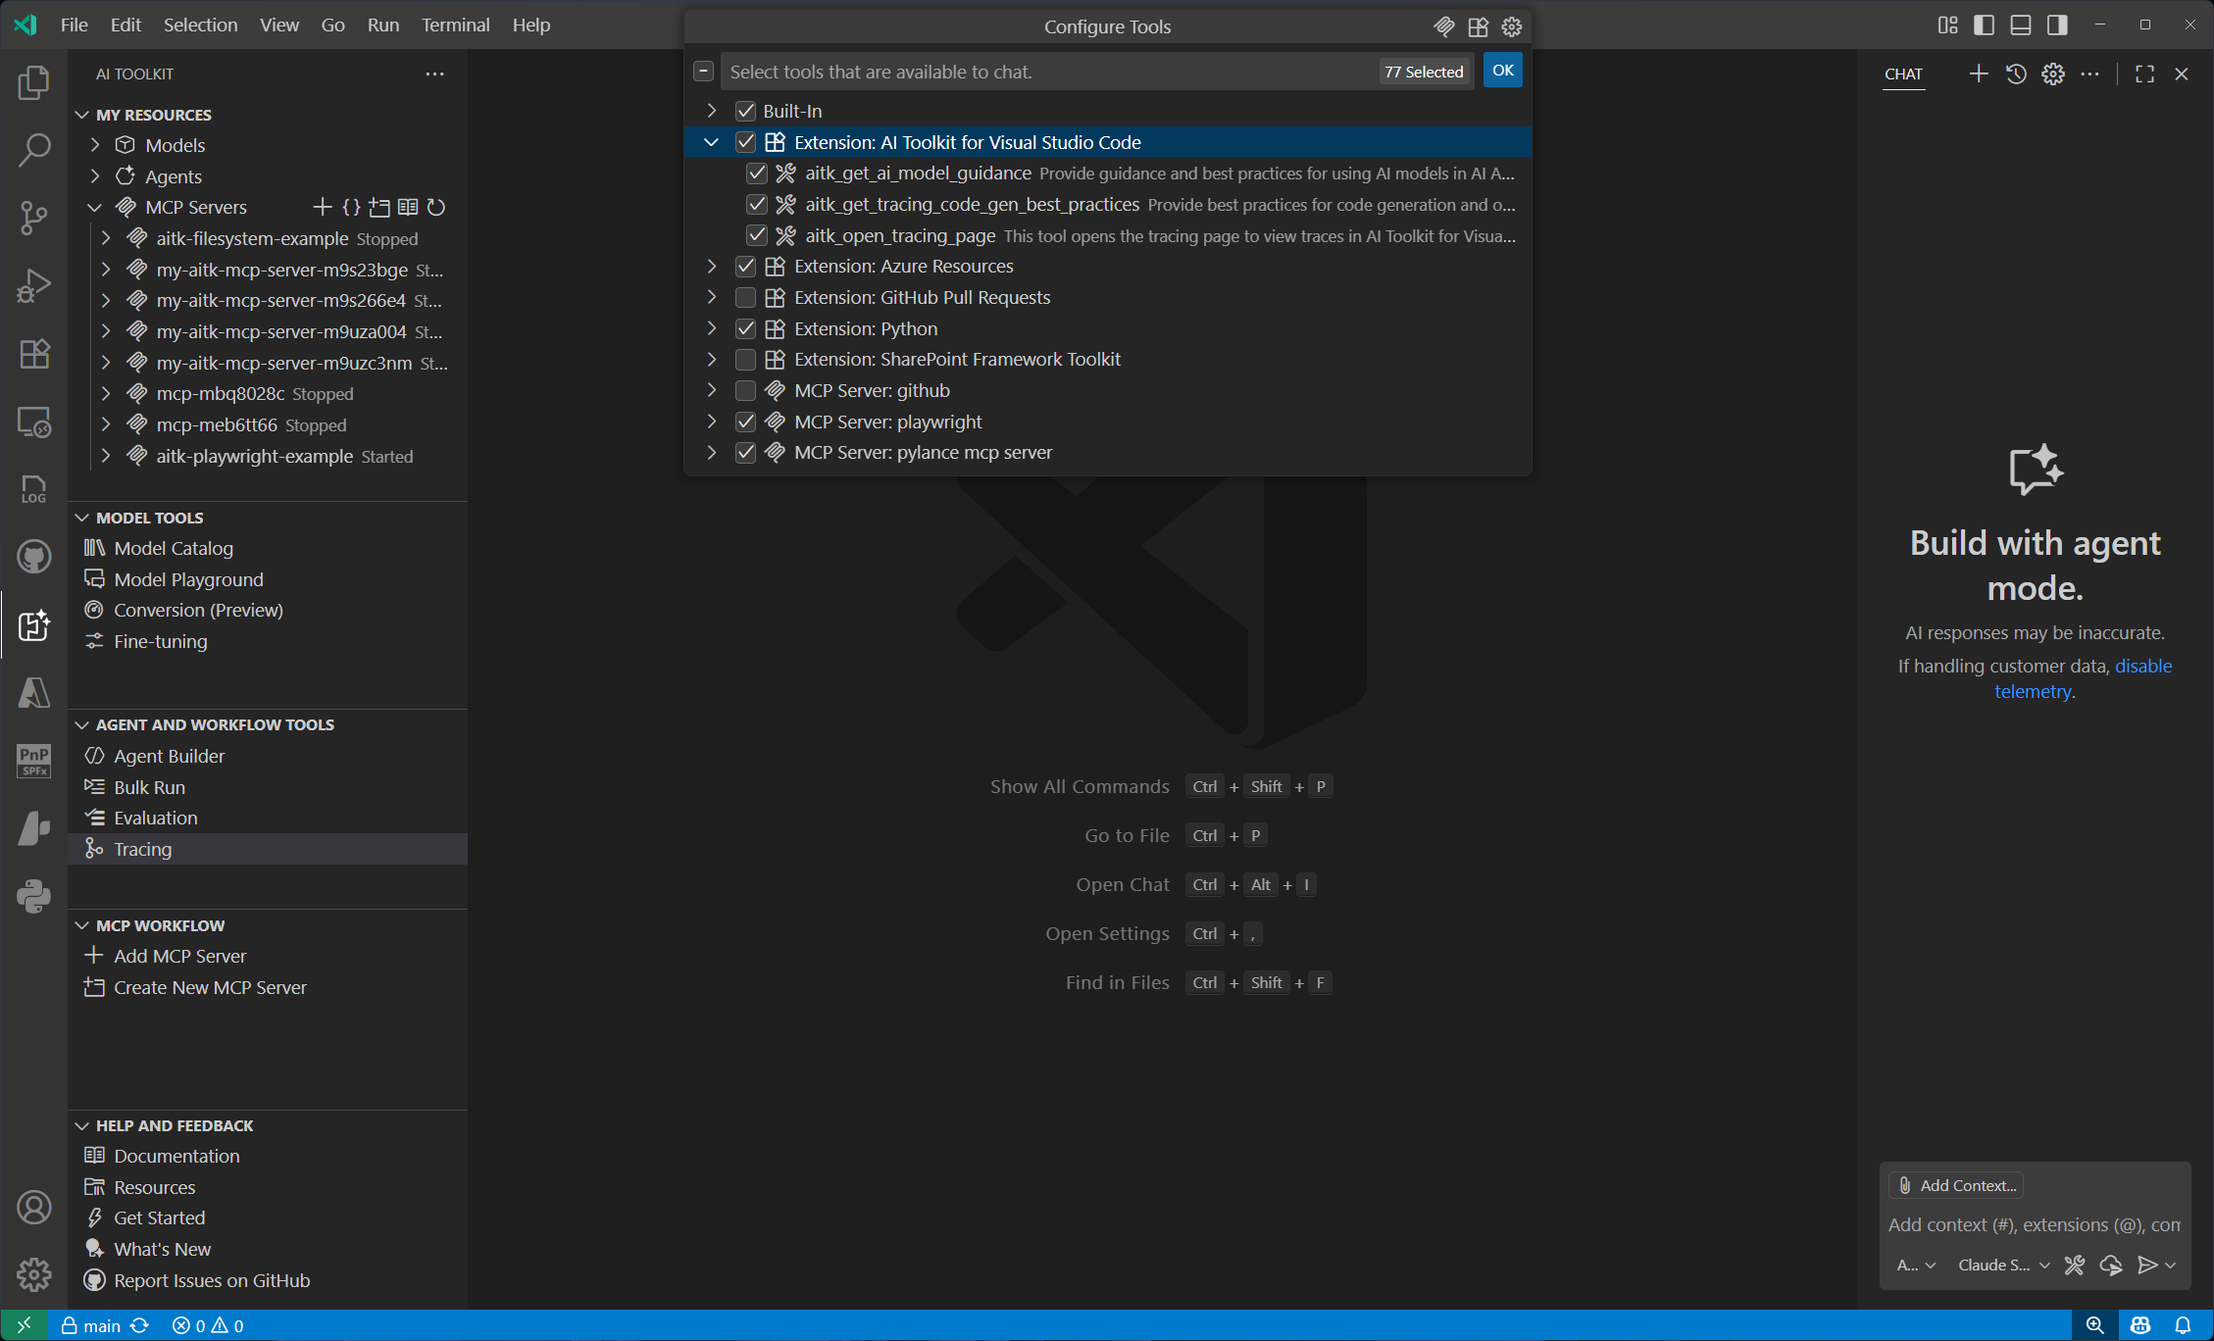
Task: Select the AI Toolkit activity bar icon
Action: (x=34, y=624)
